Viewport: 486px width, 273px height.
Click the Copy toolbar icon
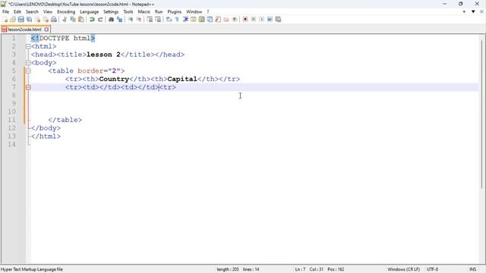[x=73, y=20]
